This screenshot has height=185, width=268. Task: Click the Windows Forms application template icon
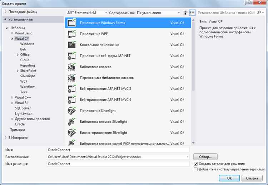point(72,23)
